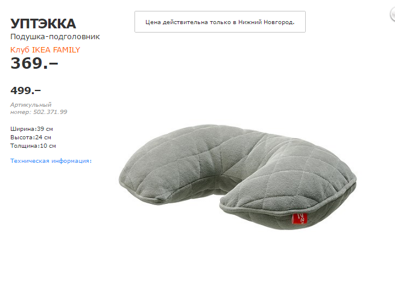The height and width of the screenshot is (307, 395).
Task: Select the article number 502.371.99
Action: click(x=51, y=112)
